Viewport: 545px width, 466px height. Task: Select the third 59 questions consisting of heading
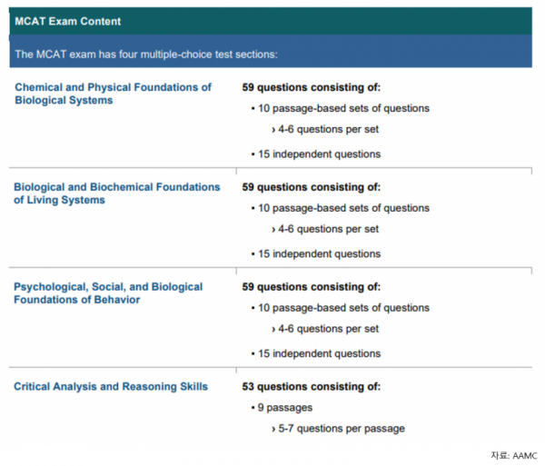tap(311, 287)
